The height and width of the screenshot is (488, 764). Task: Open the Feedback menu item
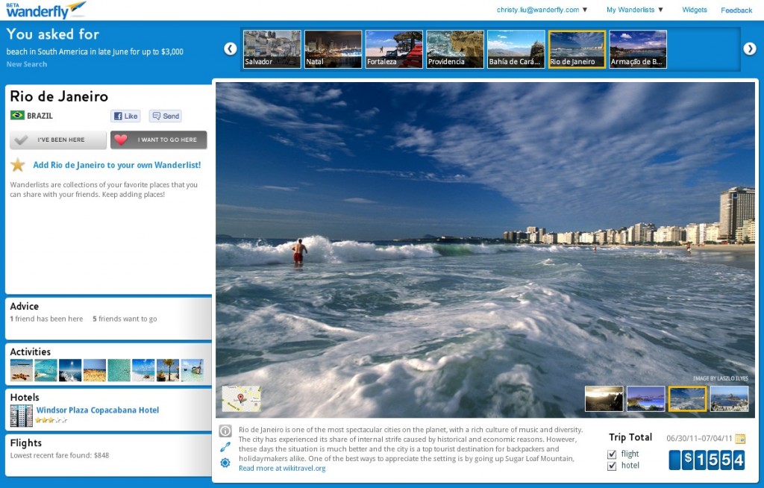click(736, 10)
